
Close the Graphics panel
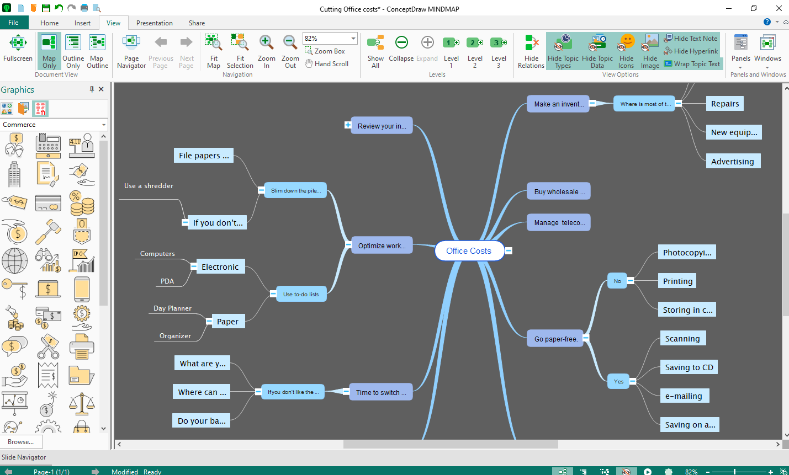pyautogui.click(x=101, y=89)
